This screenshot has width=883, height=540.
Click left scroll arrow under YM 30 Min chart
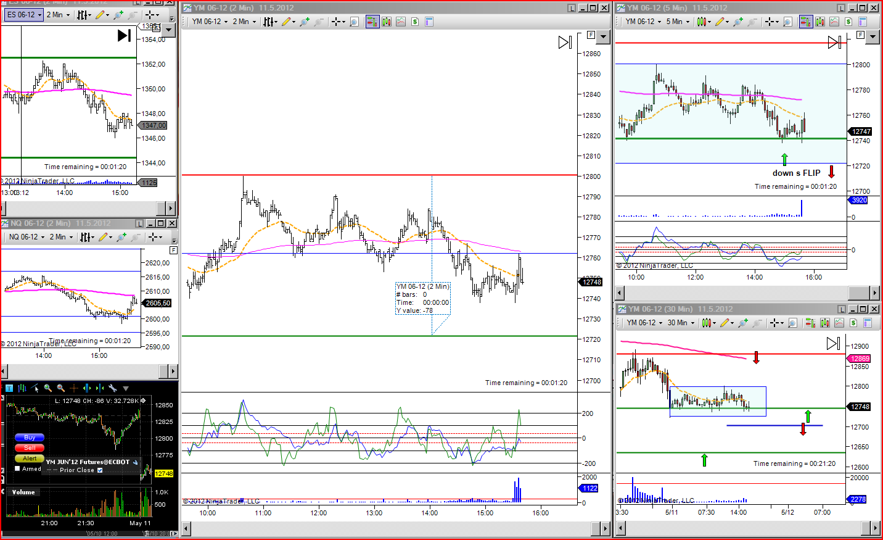621,528
